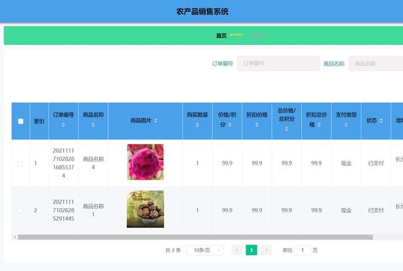
Task: Sort by 折扣价格 column arrows
Action: (257, 125)
